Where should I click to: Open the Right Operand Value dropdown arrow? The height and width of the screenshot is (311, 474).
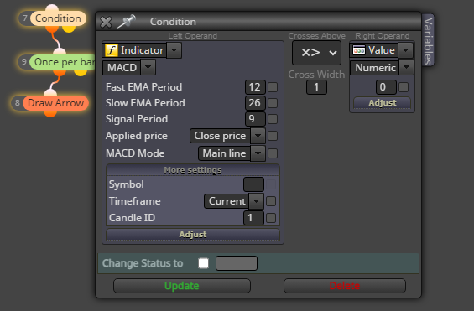406,50
